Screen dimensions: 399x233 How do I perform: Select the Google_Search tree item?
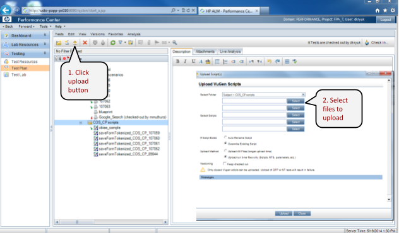coord(133,117)
